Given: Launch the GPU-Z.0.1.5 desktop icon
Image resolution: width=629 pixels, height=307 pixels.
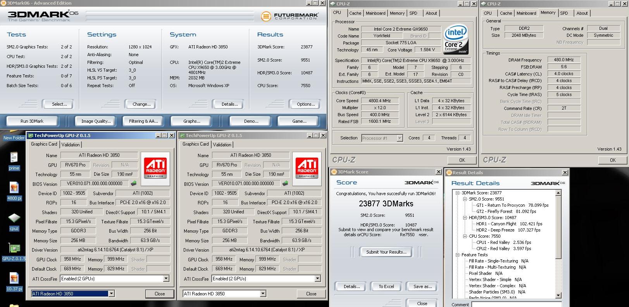Looking at the screenshot, I should 14,252.
